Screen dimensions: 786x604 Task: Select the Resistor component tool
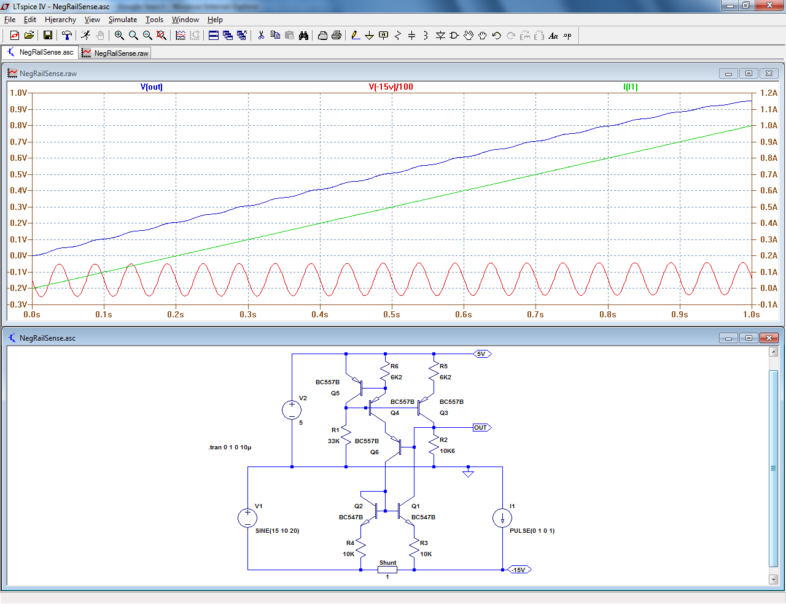point(397,36)
